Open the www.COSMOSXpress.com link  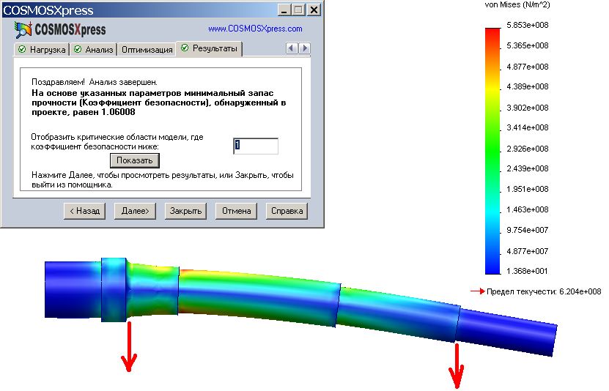[x=255, y=29]
